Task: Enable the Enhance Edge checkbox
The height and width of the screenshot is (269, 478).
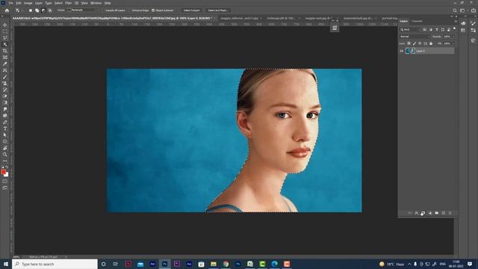Action: (130, 10)
